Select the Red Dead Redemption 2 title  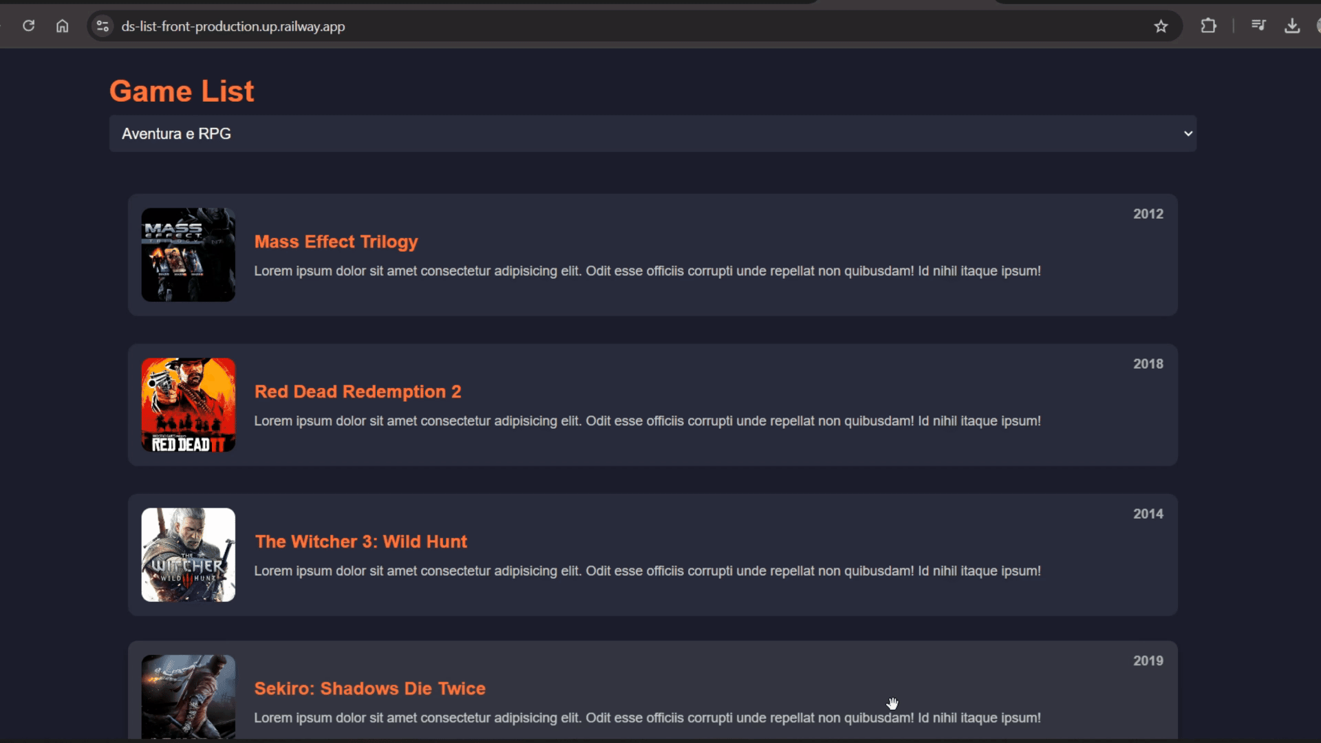(x=358, y=391)
